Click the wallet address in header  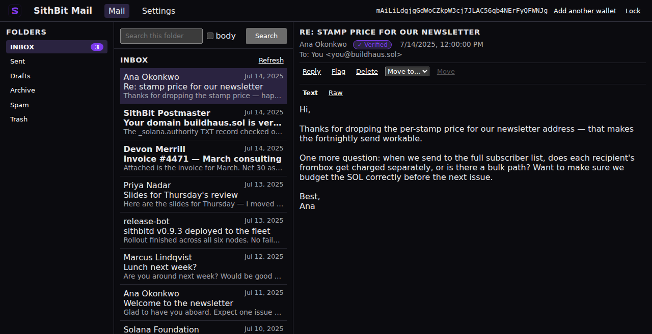(x=462, y=11)
